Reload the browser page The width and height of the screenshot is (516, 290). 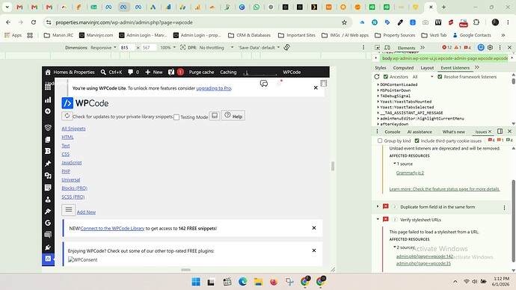click(34, 22)
